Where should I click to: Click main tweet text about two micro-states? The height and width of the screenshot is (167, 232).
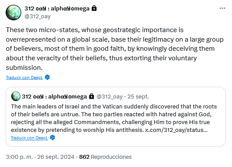tap(115, 49)
